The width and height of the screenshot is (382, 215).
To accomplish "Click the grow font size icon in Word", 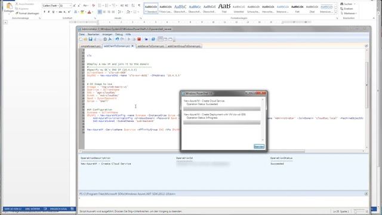I will click(x=74, y=5).
